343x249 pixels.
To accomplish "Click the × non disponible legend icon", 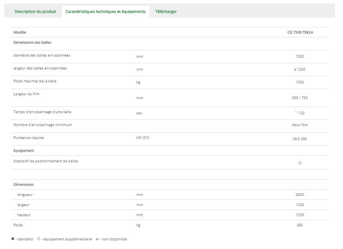I will tap(97, 239).
